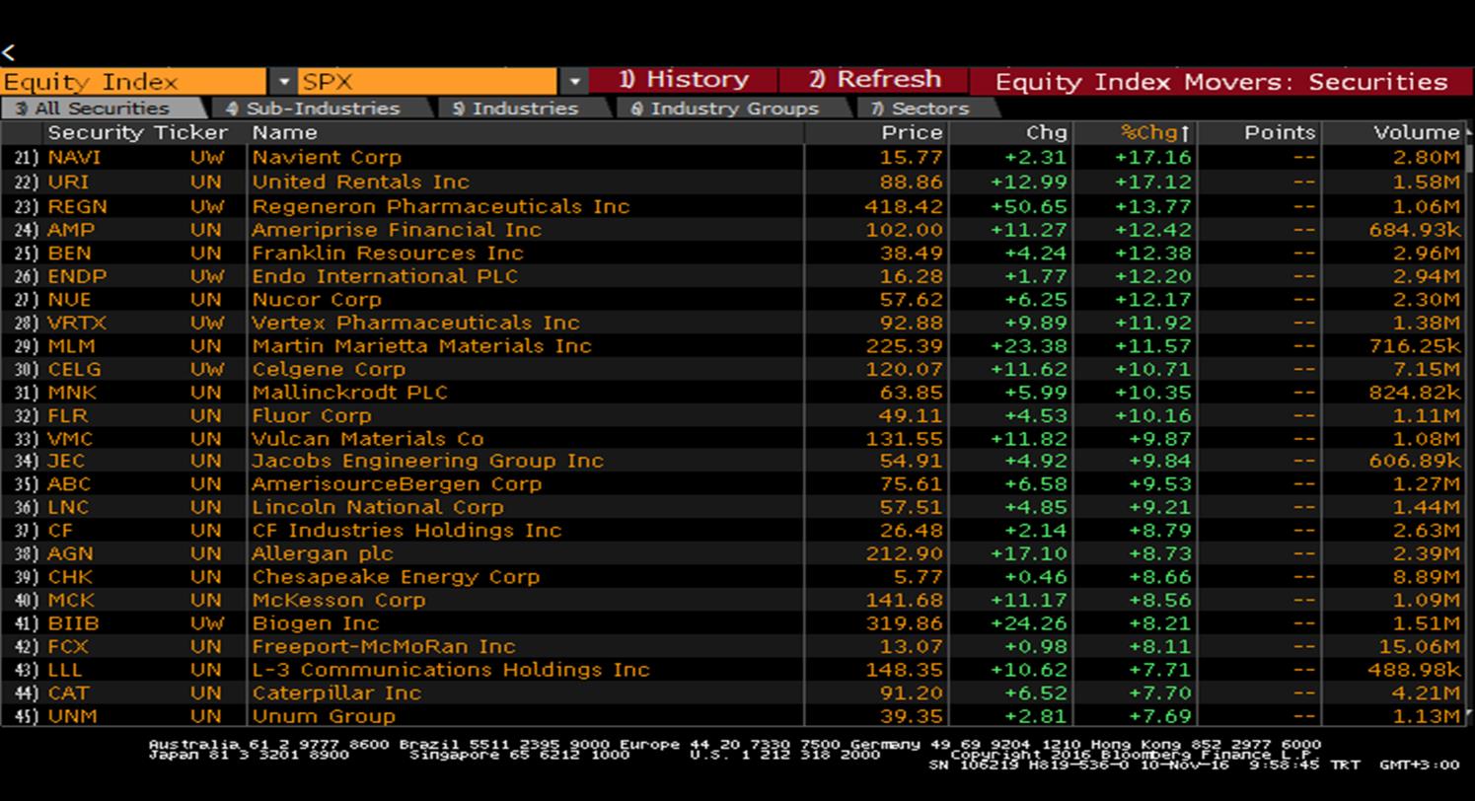Select the FLR ticker

pyautogui.click(x=68, y=415)
